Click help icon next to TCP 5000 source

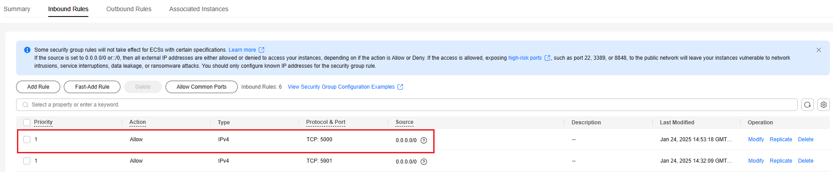(424, 140)
